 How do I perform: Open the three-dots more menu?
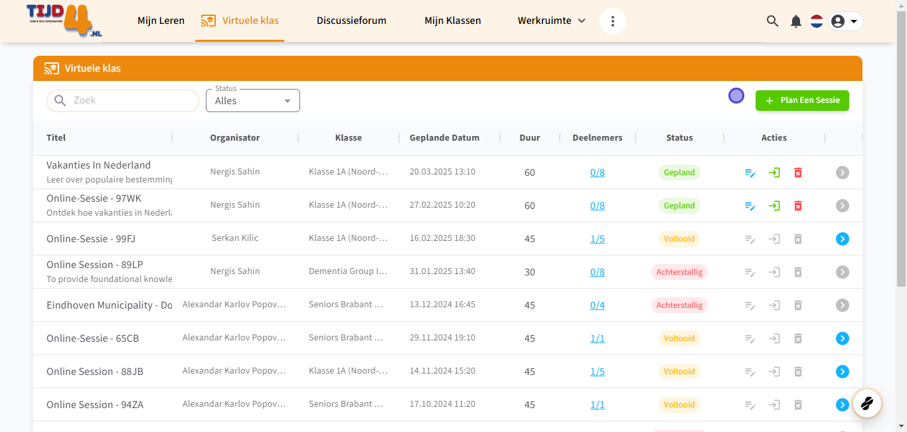click(x=613, y=21)
